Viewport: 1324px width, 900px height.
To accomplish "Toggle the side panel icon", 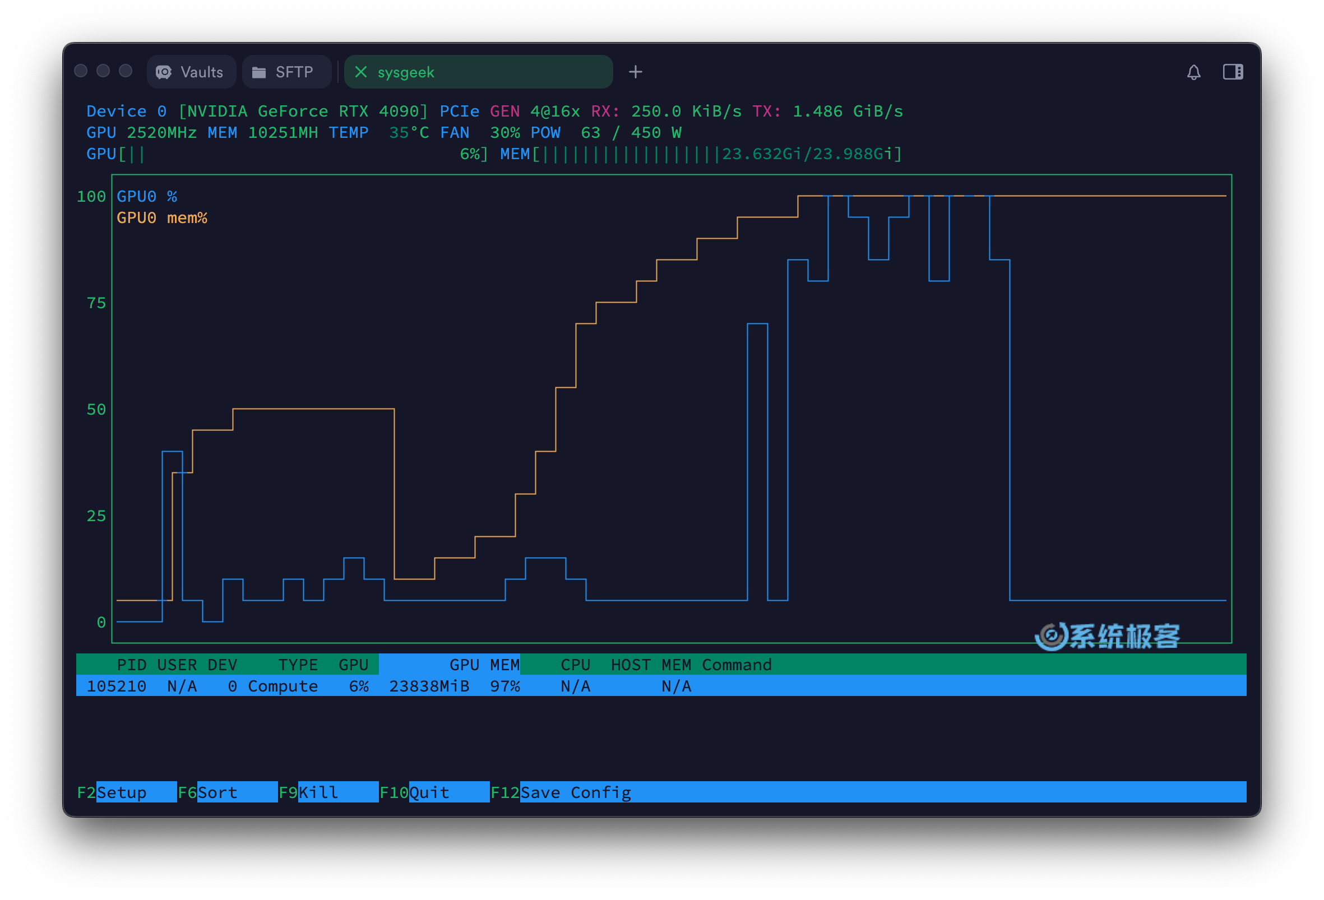I will tap(1232, 72).
